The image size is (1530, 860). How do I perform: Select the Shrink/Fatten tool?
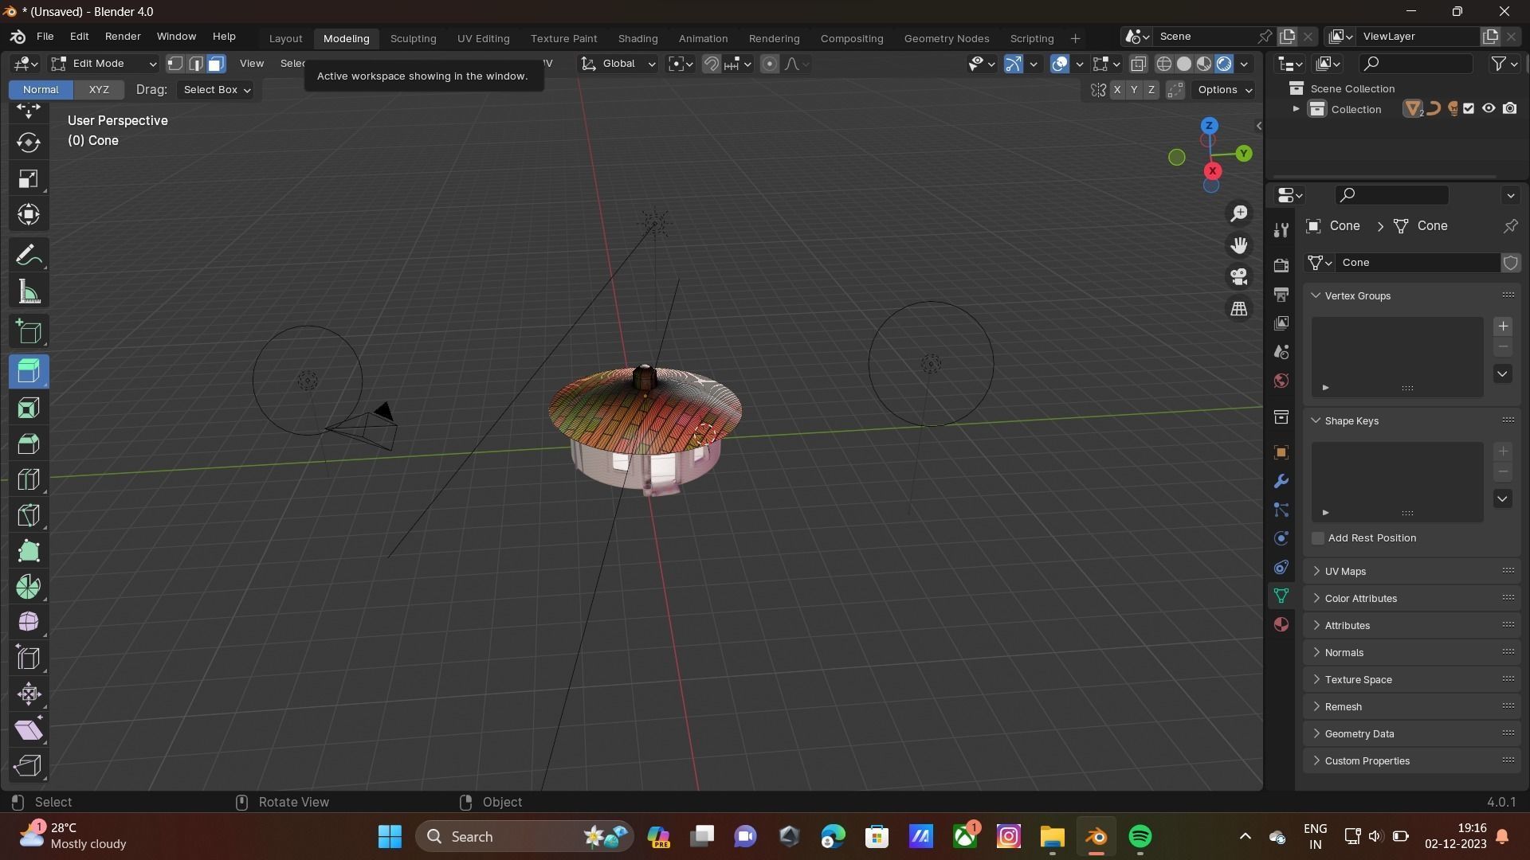coord(29,694)
